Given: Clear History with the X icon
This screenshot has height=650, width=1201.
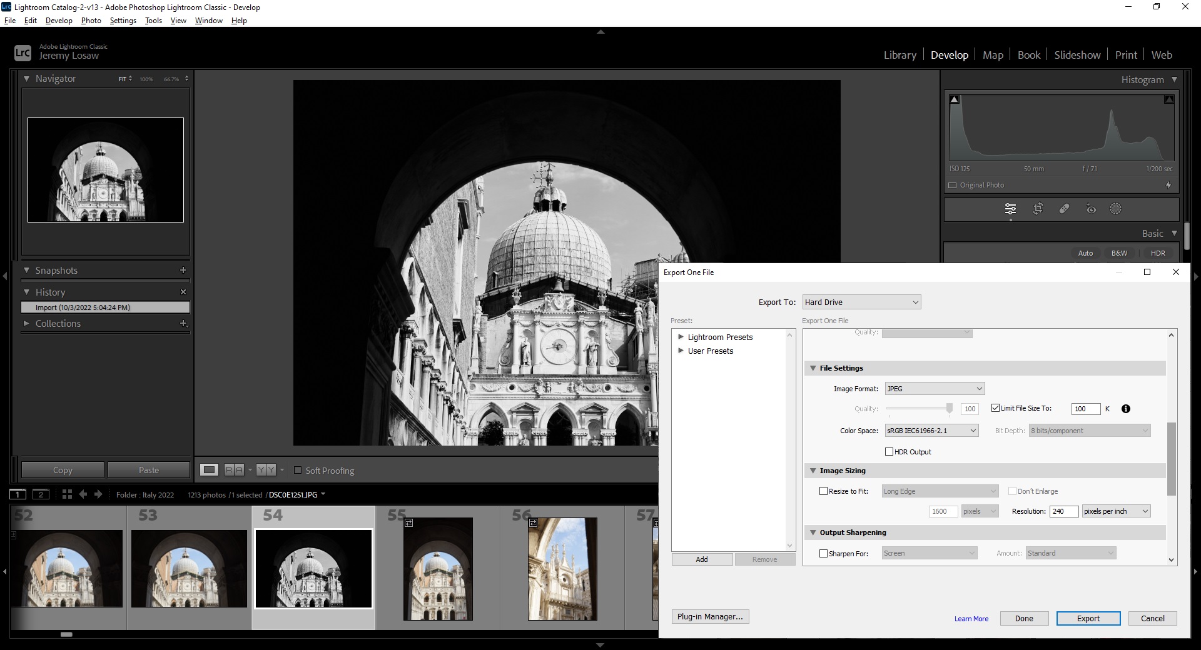Looking at the screenshot, I should (x=183, y=292).
